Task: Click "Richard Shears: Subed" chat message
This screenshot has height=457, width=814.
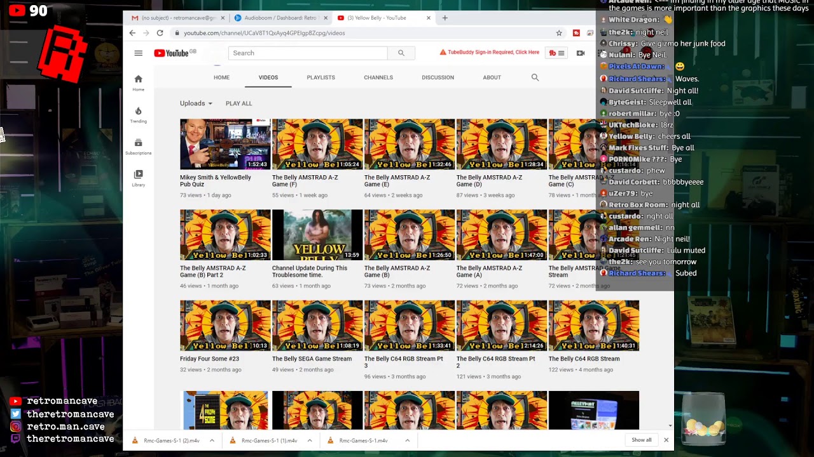Action: tap(649, 273)
